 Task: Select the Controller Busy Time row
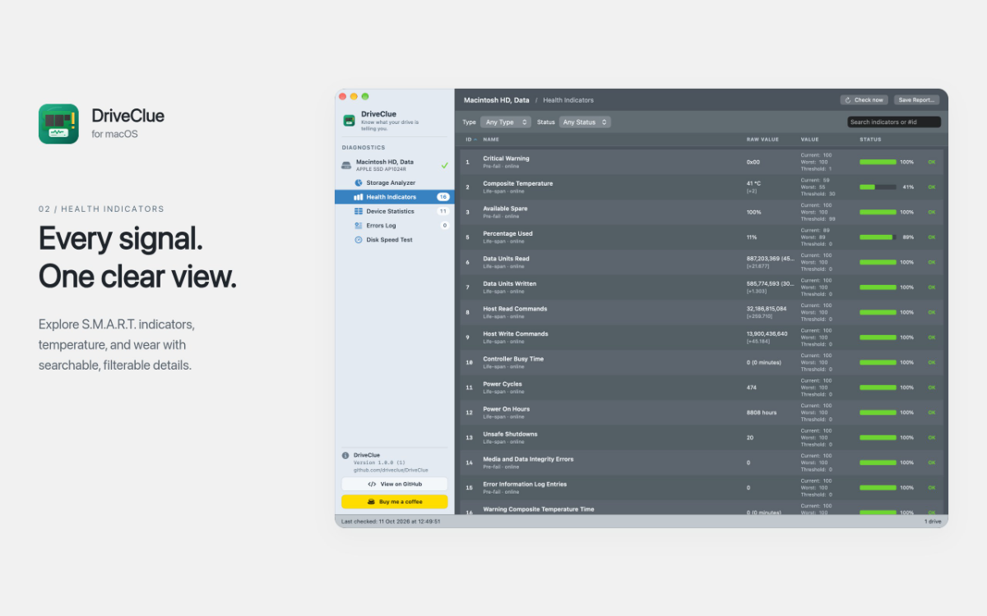[702, 363]
